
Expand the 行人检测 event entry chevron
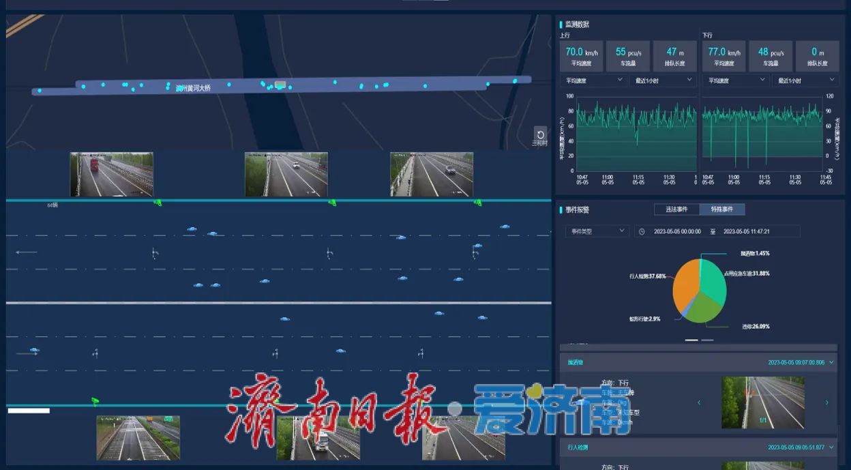831,447
